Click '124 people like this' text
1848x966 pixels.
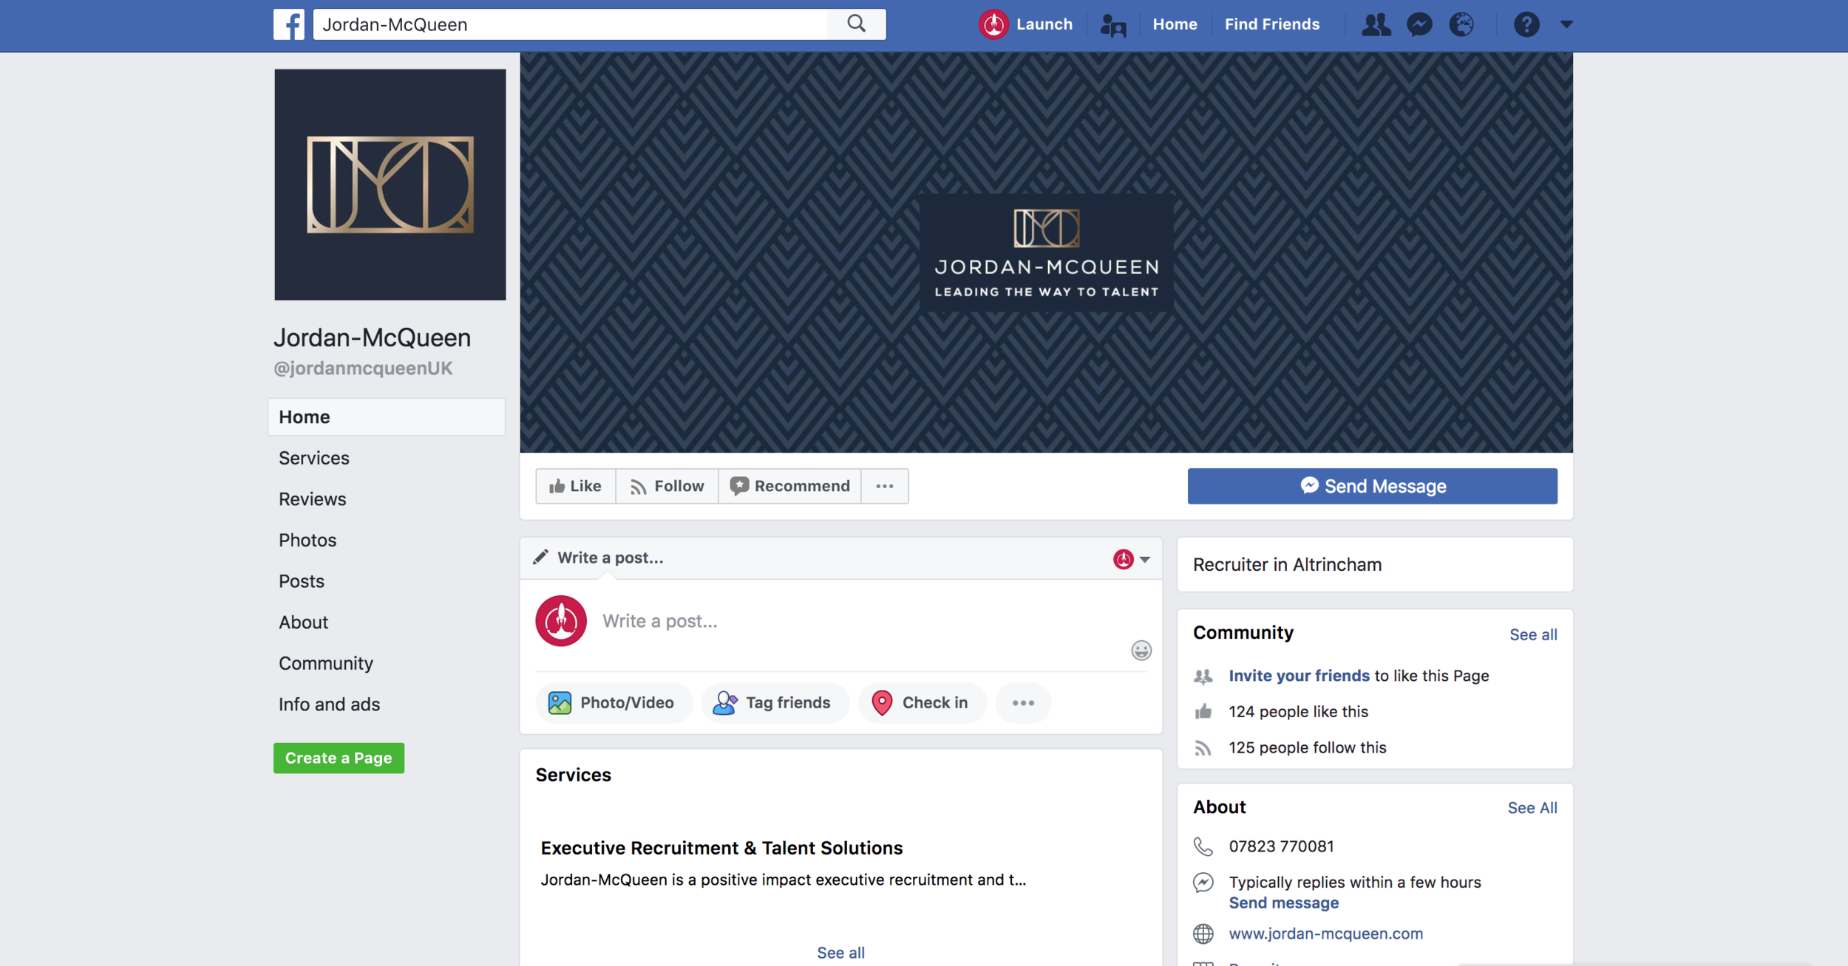tap(1298, 712)
